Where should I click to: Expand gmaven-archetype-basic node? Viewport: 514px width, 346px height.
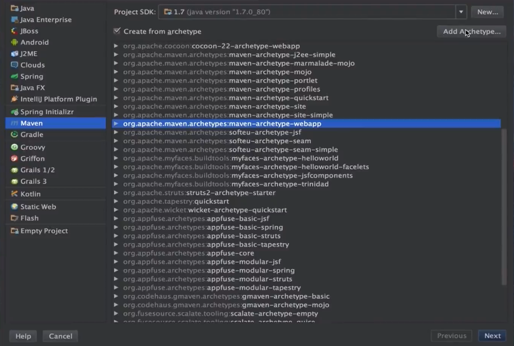116,296
